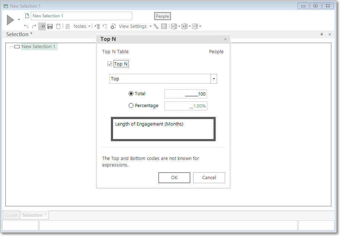Click the Length of Engagement (Months) box
This screenshot has width=340, height=236.
[x=163, y=129]
